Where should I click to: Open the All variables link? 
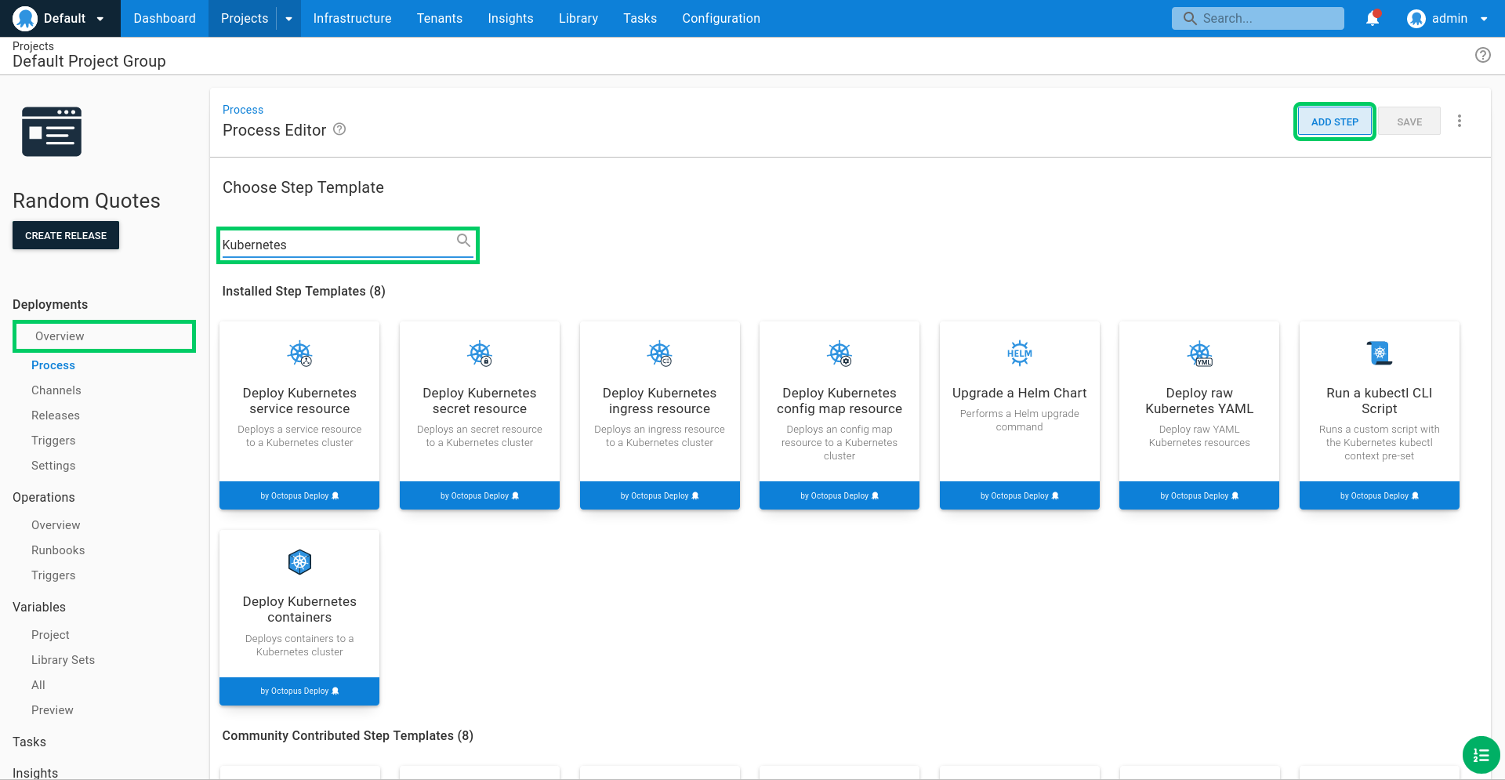38,685
